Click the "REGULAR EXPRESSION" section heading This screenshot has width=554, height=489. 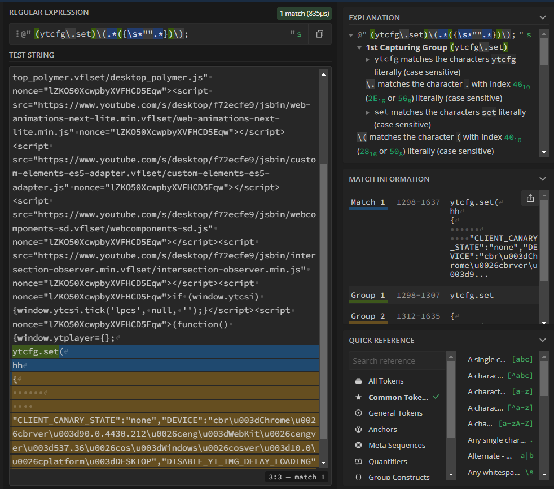(49, 12)
